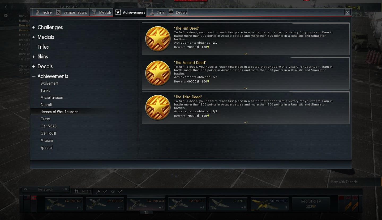Open the Decals spade icon tab
The width and height of the screenshot is (382, 220).
pos(178,12)
